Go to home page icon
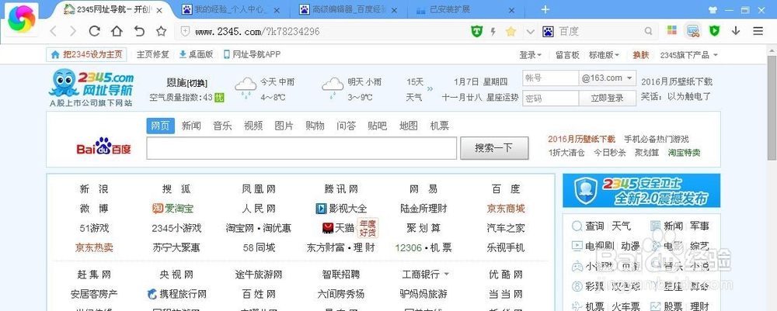 [117, 31]
